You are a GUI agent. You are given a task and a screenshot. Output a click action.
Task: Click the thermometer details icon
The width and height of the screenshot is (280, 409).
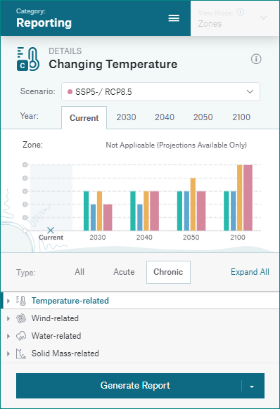pos(28,59)
